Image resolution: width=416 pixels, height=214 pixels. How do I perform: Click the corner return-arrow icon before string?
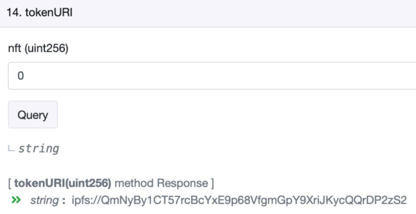pyautogui.click(x=11, y=149)
